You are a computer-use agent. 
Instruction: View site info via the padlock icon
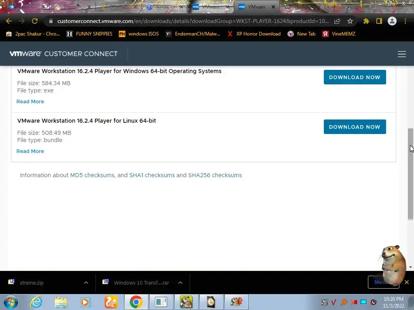point(51,21)
